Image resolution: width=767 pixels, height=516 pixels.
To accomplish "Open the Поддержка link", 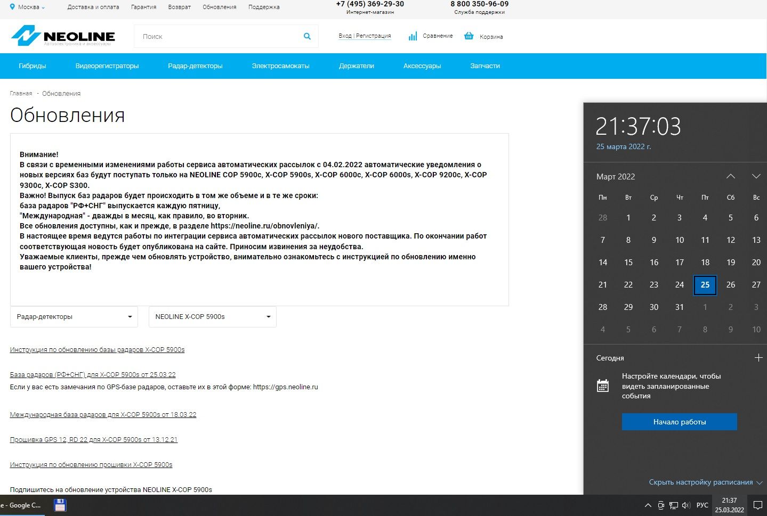I will click(264, 7).
